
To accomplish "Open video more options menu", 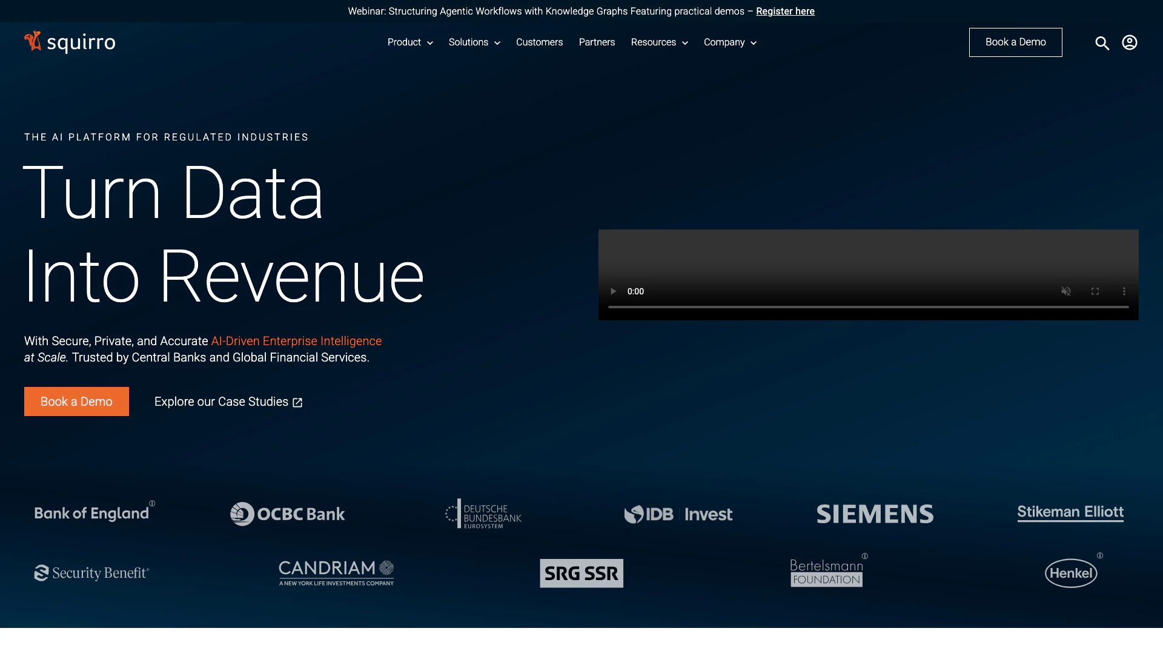I will [x=1124, y=291].
